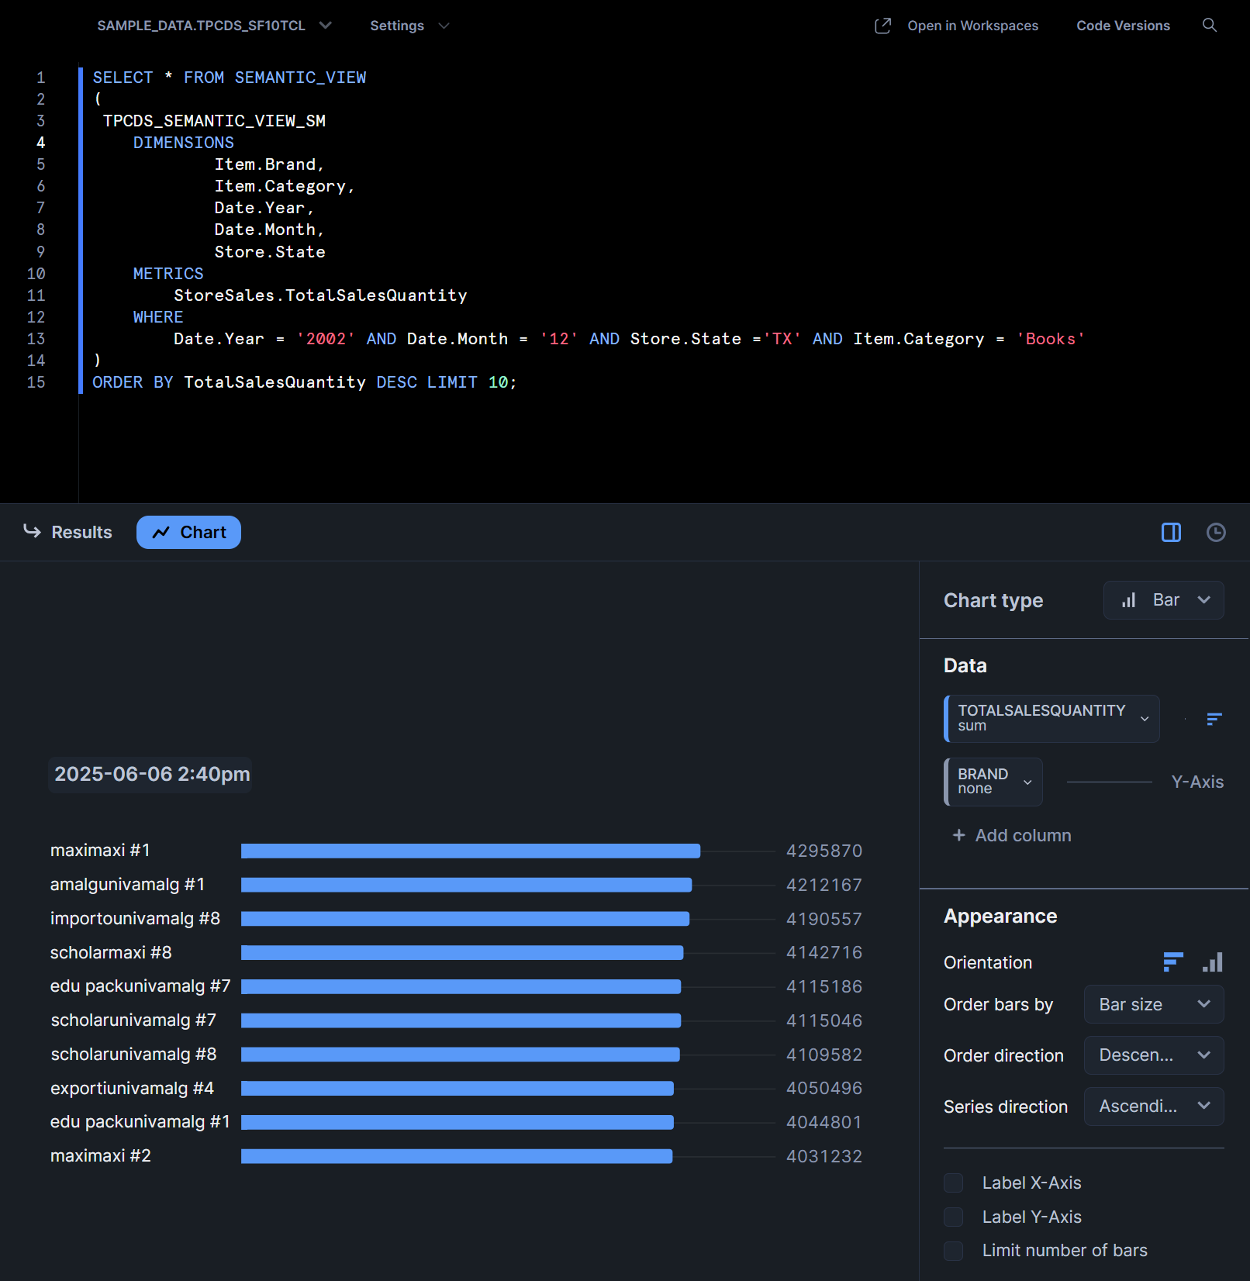The width and height of the screenshot is (1250, 1281).
Task: Check Limit number of bars
Action: [953, 1251]
